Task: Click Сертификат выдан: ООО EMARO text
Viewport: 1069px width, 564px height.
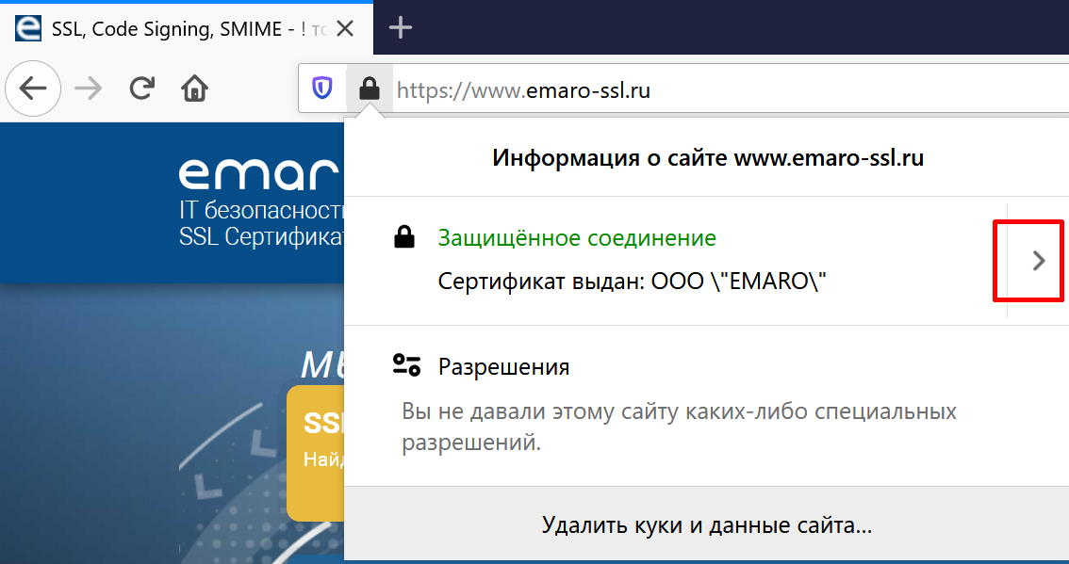Action: 632,282
